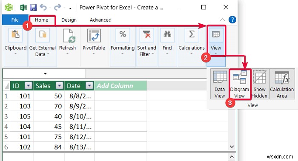
Task: Expand Redo history dropdown arrow
Action: click(x=64, y=8)
